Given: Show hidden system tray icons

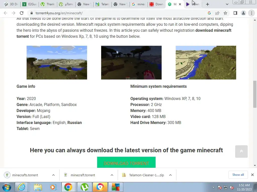Looking at the screenshot, I should click(x=213, y=187).
